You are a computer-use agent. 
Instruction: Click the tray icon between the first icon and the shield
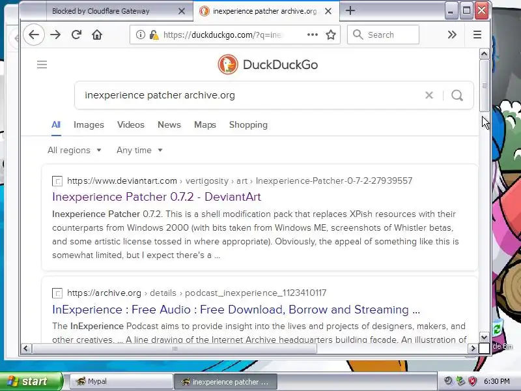coord(460,381)
